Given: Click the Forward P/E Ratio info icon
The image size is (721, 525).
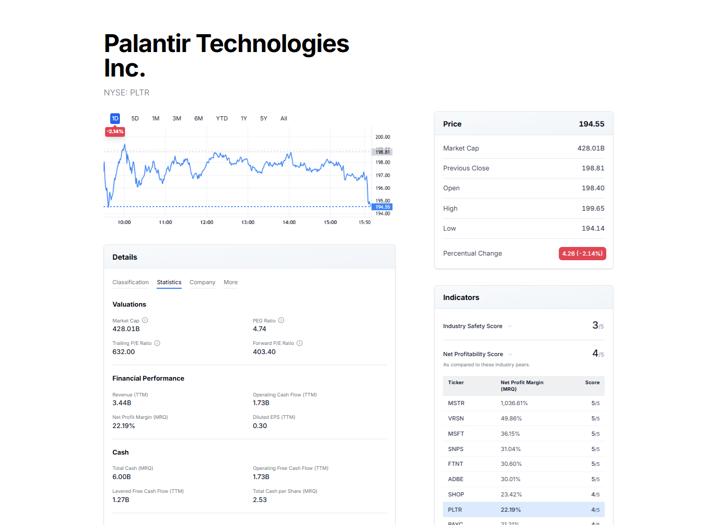Looking at the screenshot, I should point(300,343).
